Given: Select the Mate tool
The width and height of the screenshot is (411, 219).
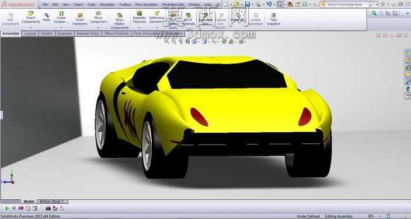Looking at the screenshot, I should (x=46, y=17).
